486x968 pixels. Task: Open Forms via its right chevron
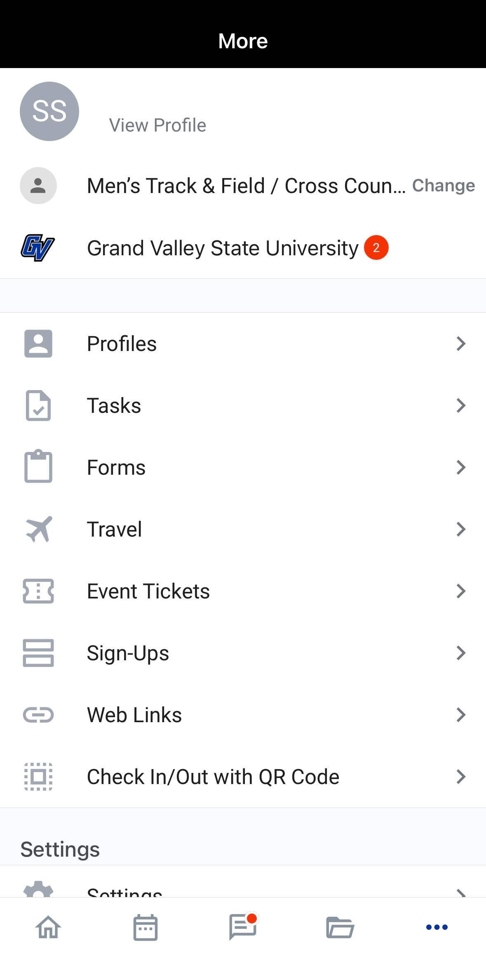click(461, 467)
